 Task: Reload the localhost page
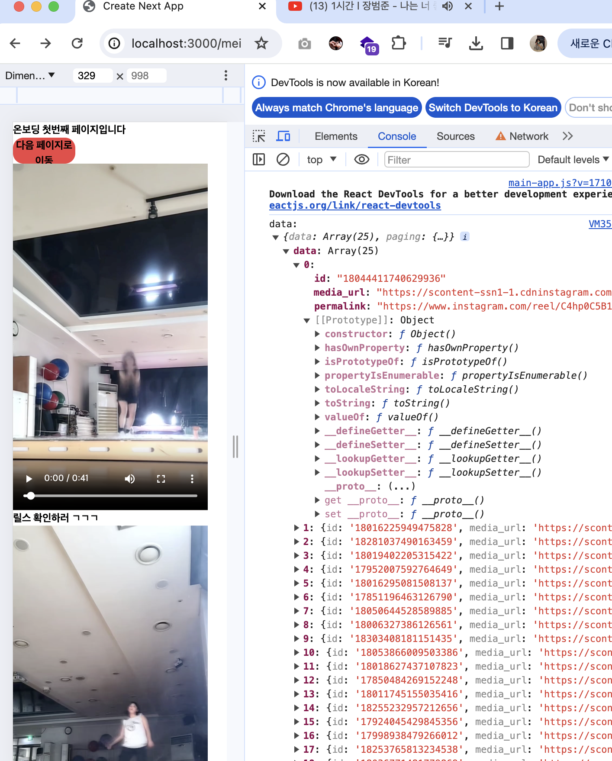click(77, 43)
